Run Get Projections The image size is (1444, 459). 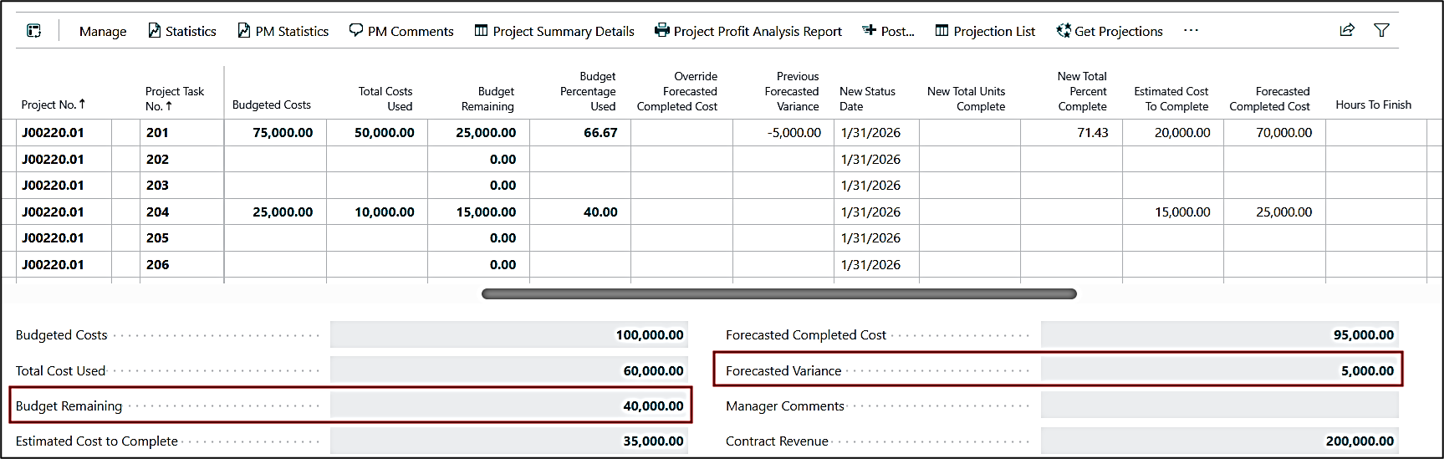tap(1109, 31)
